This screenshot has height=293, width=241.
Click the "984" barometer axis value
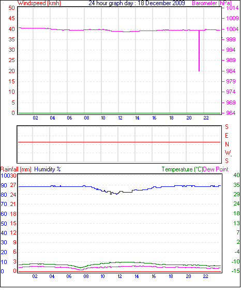point(231,71)
